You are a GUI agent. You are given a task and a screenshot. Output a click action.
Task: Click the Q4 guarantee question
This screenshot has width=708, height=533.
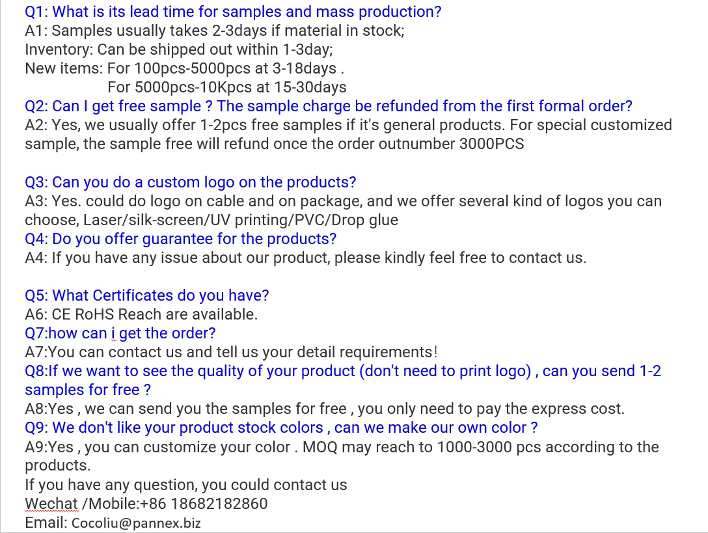[180, 239]
